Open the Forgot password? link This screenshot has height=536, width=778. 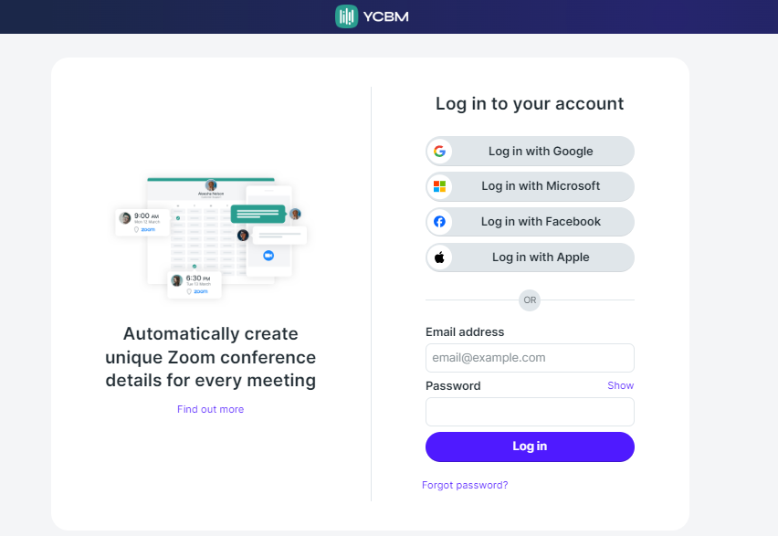pos(465,485)
